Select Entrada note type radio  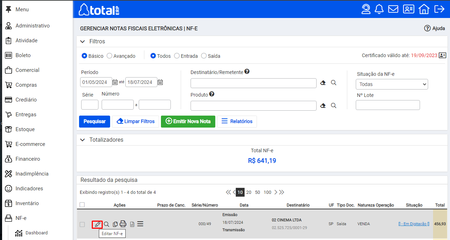[x=177, y=56]
